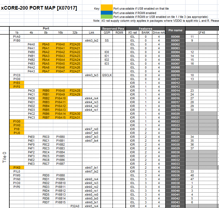This screenshot has height=208, width=219.
Task: Select the 'Reserved Pins' header cell
Action: [x=113, y=29]
